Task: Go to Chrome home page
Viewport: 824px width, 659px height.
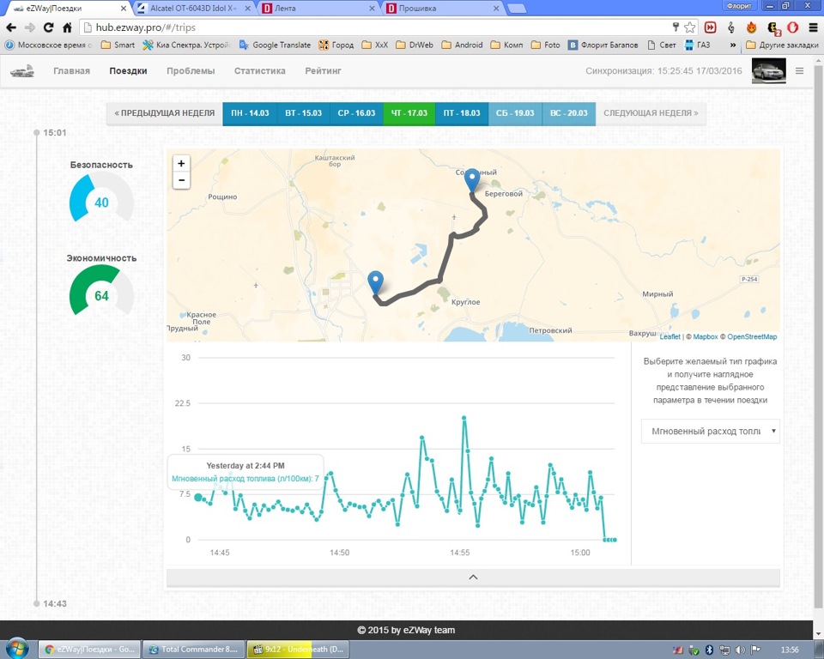Action: [x=67, y=27]
